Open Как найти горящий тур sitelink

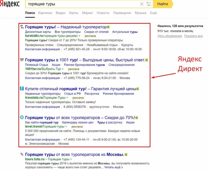[x=42, y=122]
